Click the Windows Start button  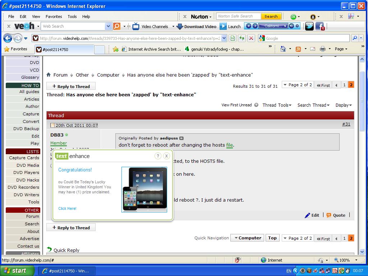17,271
